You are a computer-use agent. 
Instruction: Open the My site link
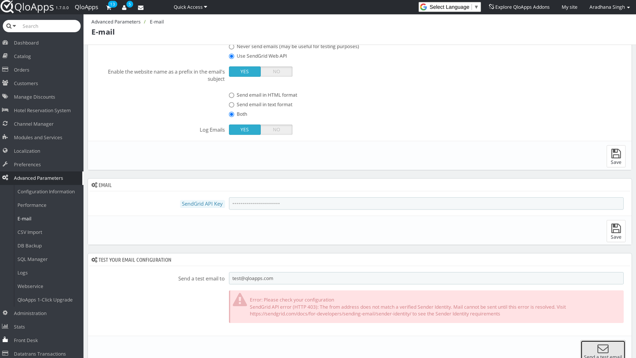tap(570, 7)
